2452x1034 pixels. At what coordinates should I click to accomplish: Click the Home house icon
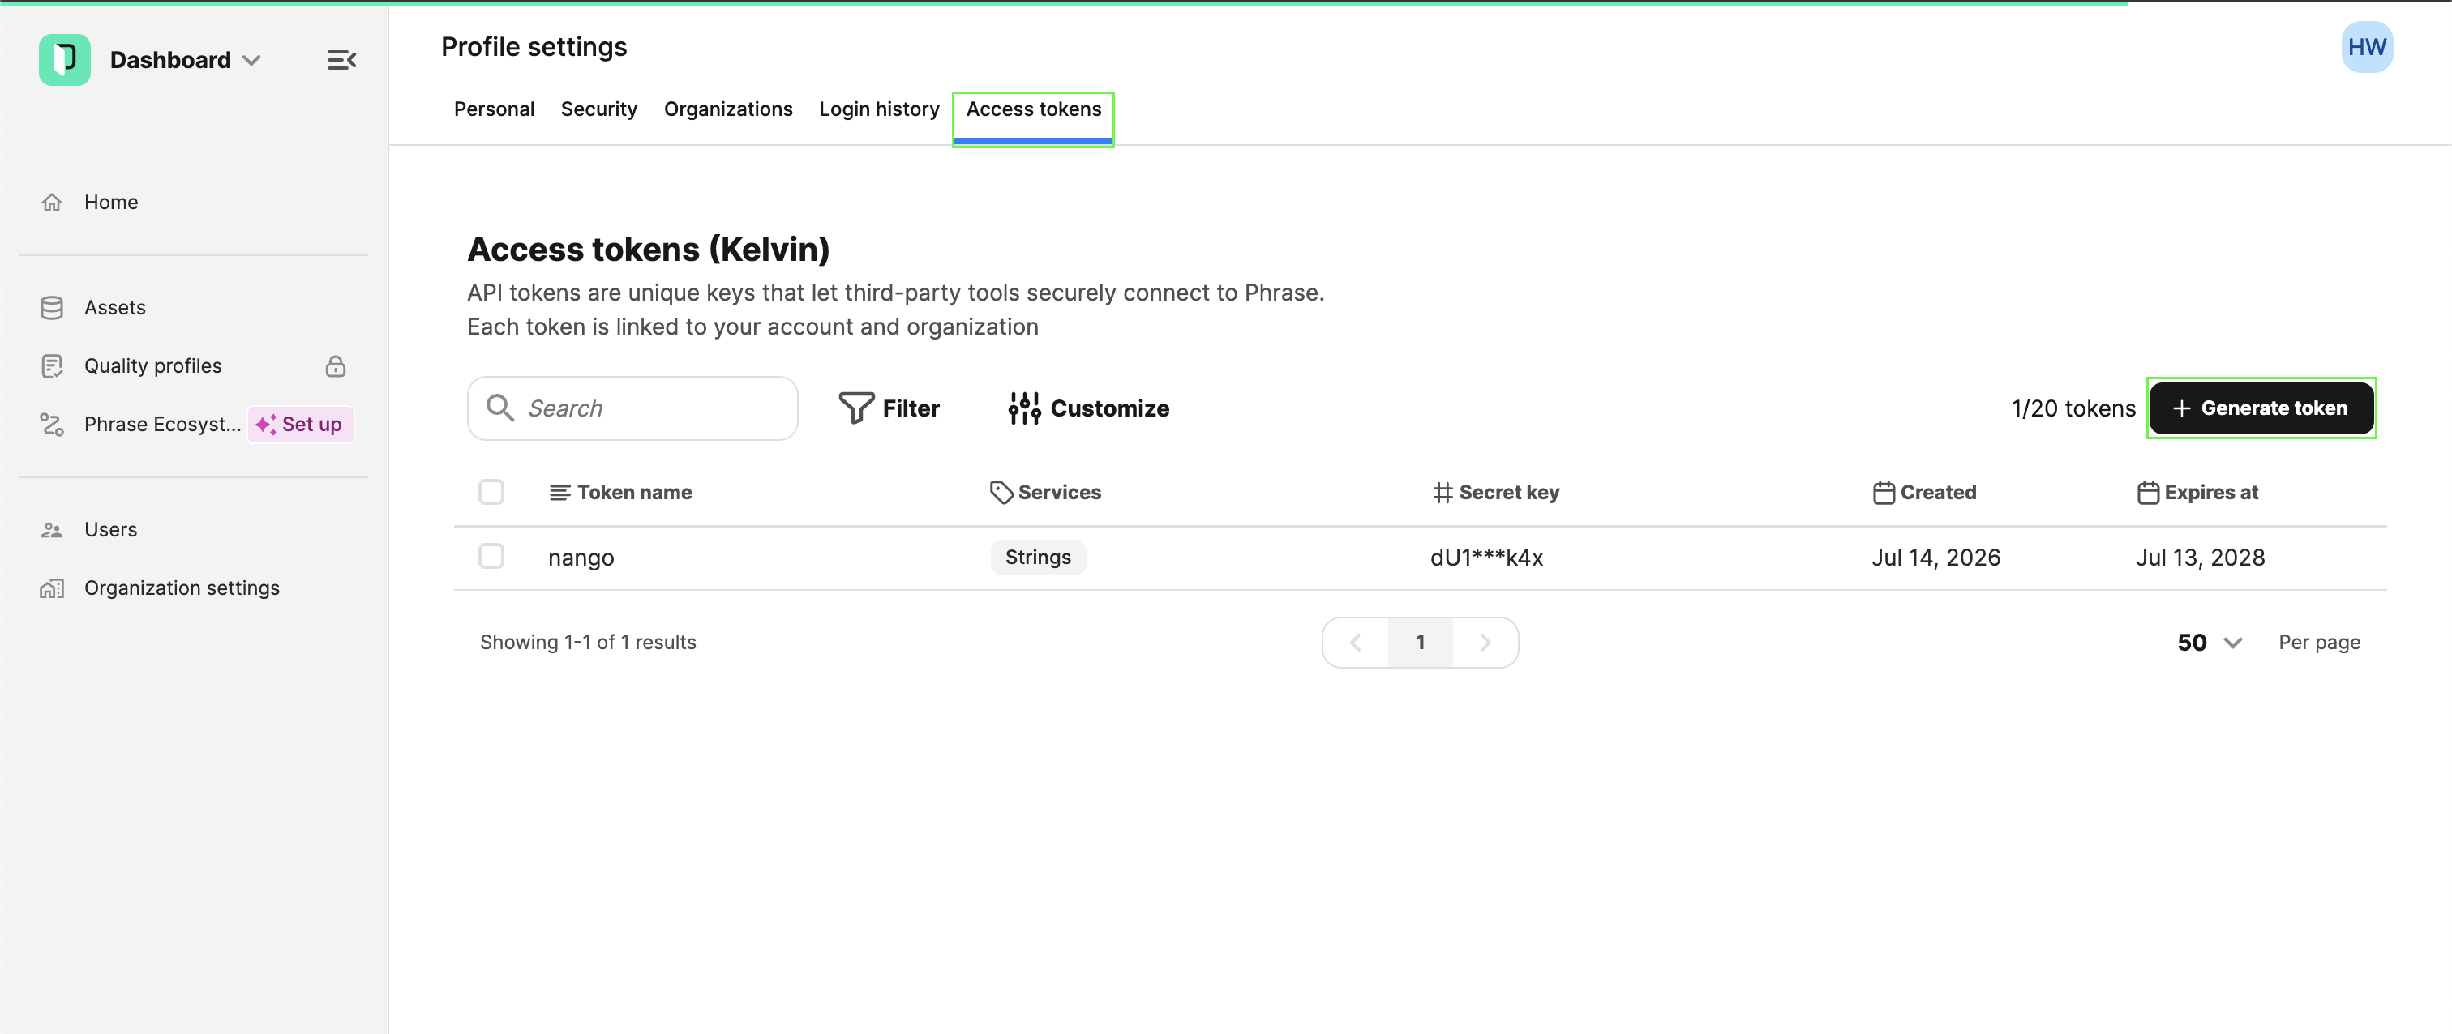(53, 203)
